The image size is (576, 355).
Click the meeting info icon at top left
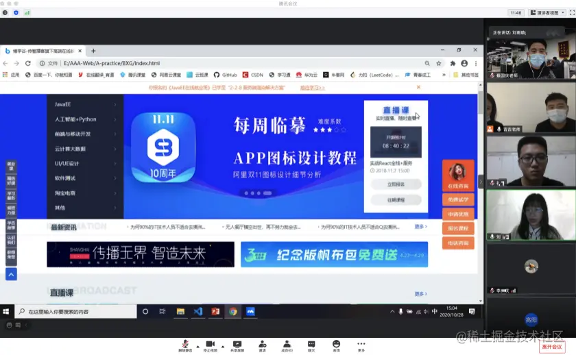[x=5, y=12]
